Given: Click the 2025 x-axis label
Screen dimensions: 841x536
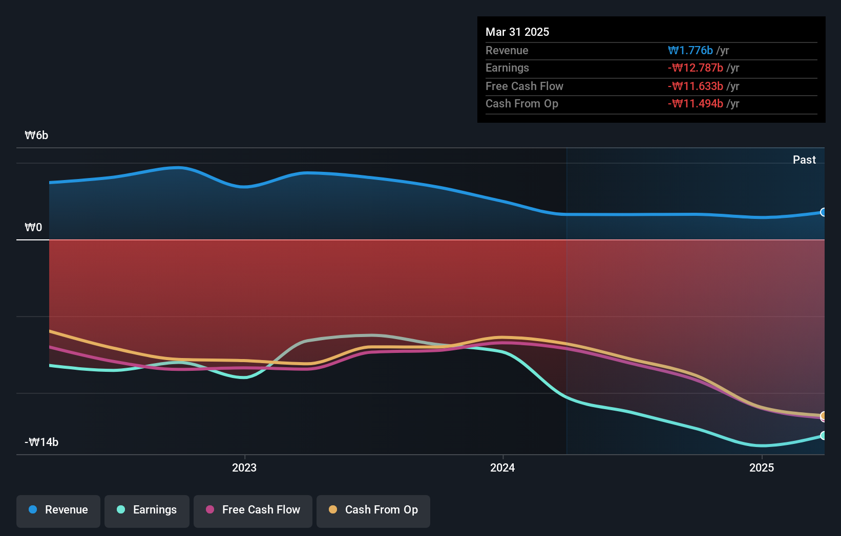Looking at the screenshot, I should [x=762, y=467].
